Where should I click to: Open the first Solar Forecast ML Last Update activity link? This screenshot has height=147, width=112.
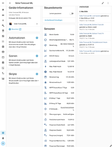[90, 16]
